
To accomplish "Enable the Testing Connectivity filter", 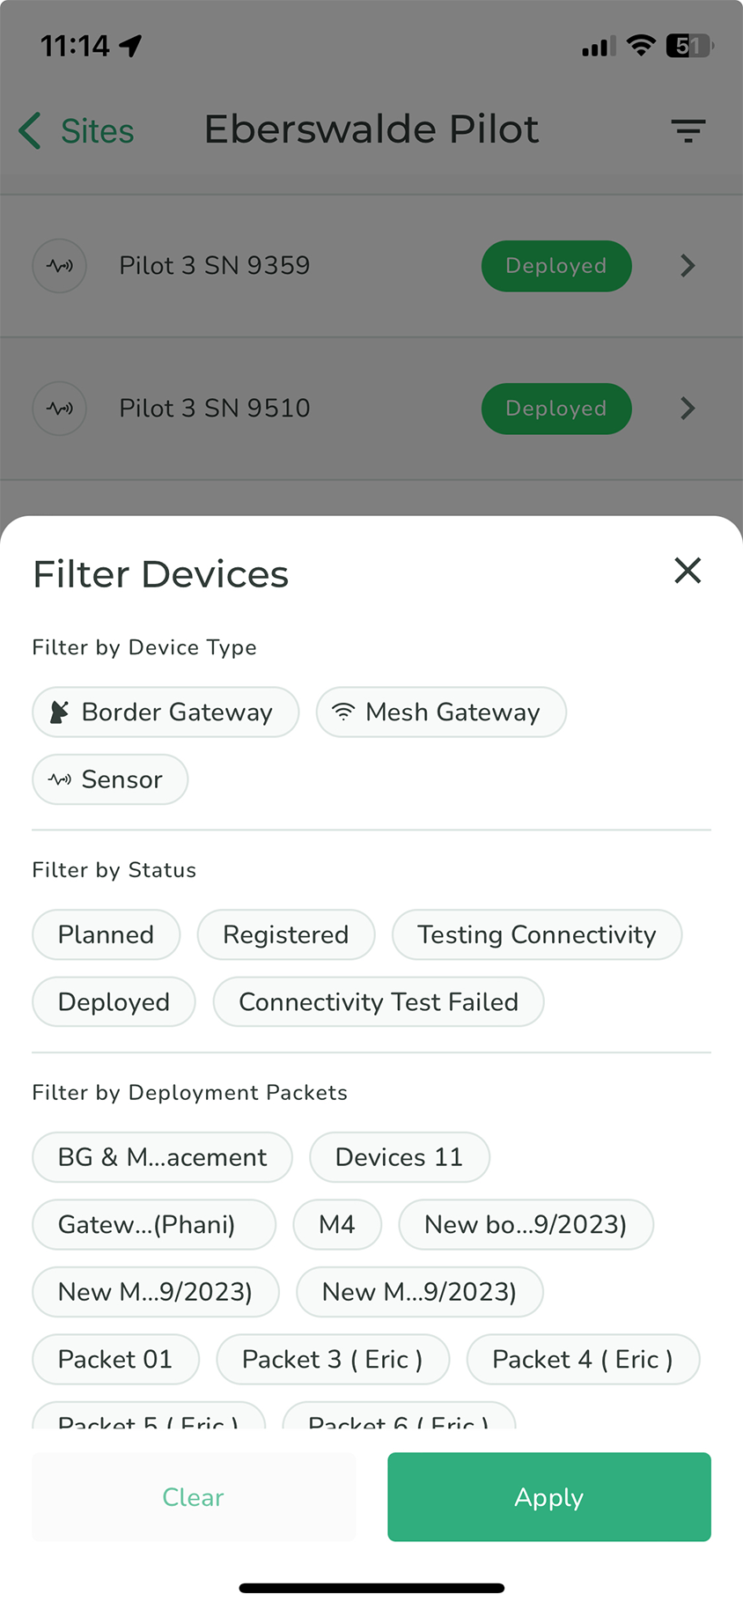I will 536,934.
